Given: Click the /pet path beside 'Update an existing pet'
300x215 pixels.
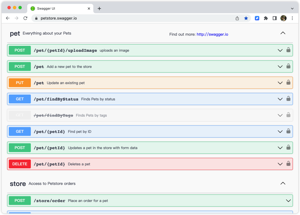Looking at the screenshot, I should (39, 83).
